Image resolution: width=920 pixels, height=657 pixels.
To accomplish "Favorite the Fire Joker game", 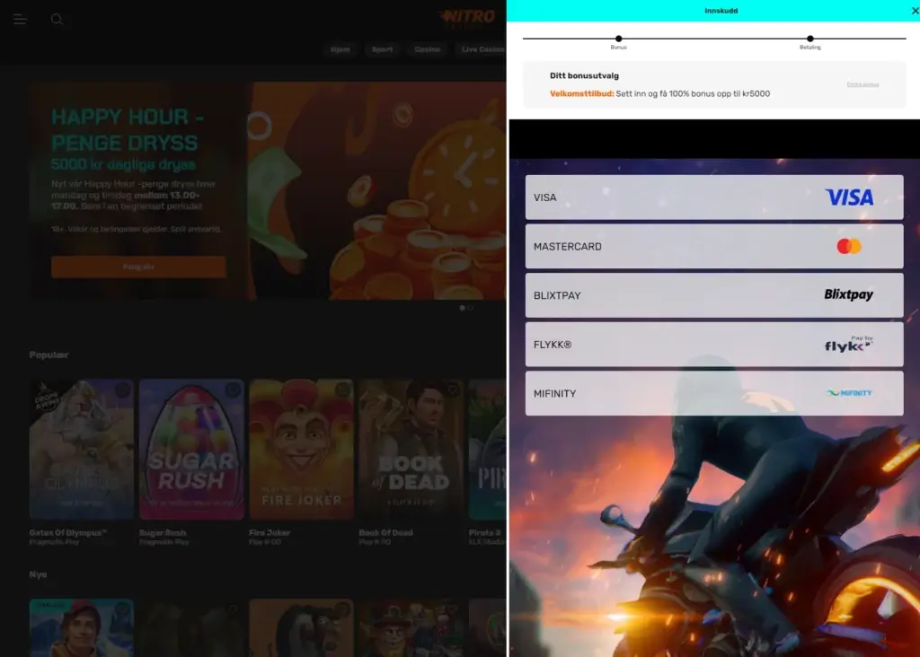I will [x=342, y=390].
